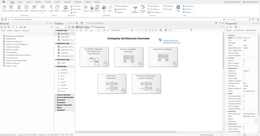Viewport: 260px width, 136px height.
Task: Expand the Enterprise Architecture tree node
Action: (x=2, y=41)
